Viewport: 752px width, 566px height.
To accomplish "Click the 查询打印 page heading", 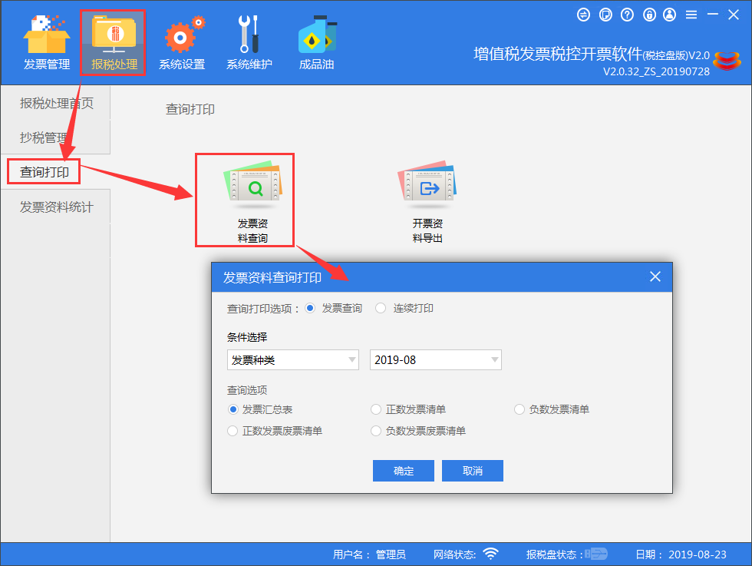I will pos(190,110).
